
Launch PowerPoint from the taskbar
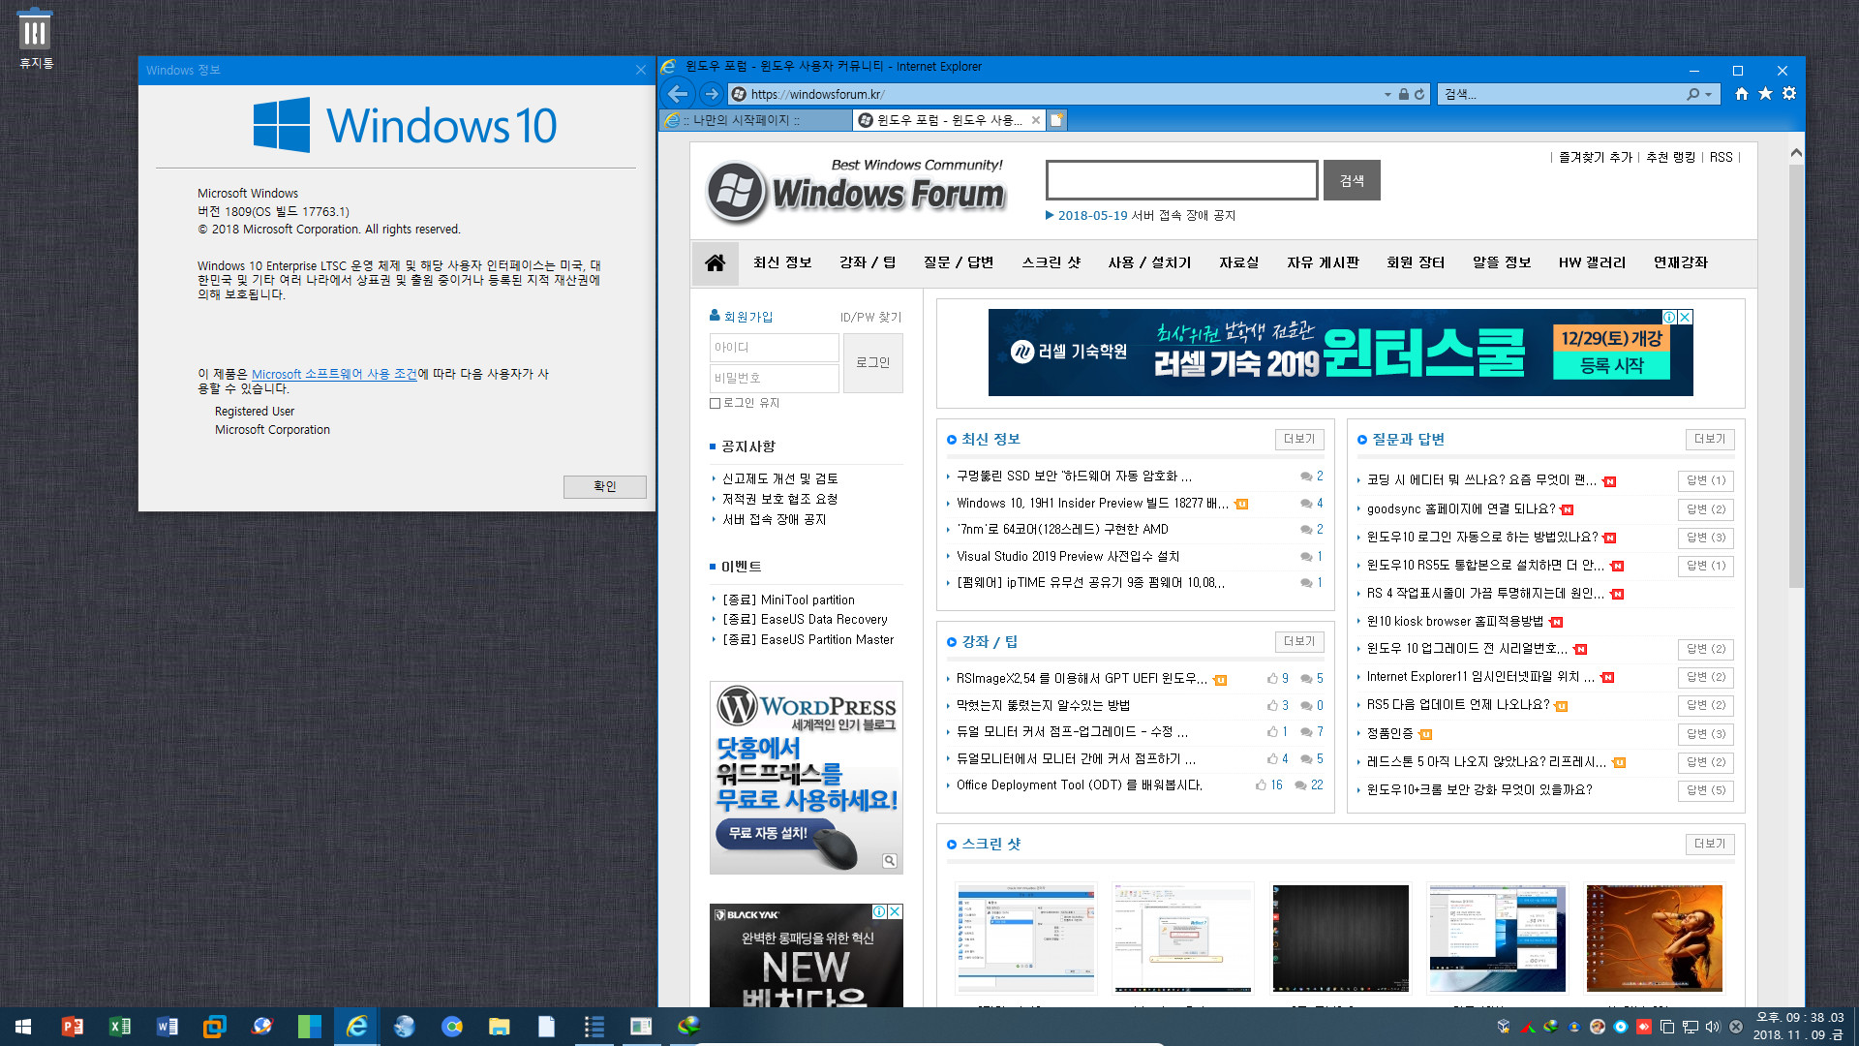coord(72,1027)
